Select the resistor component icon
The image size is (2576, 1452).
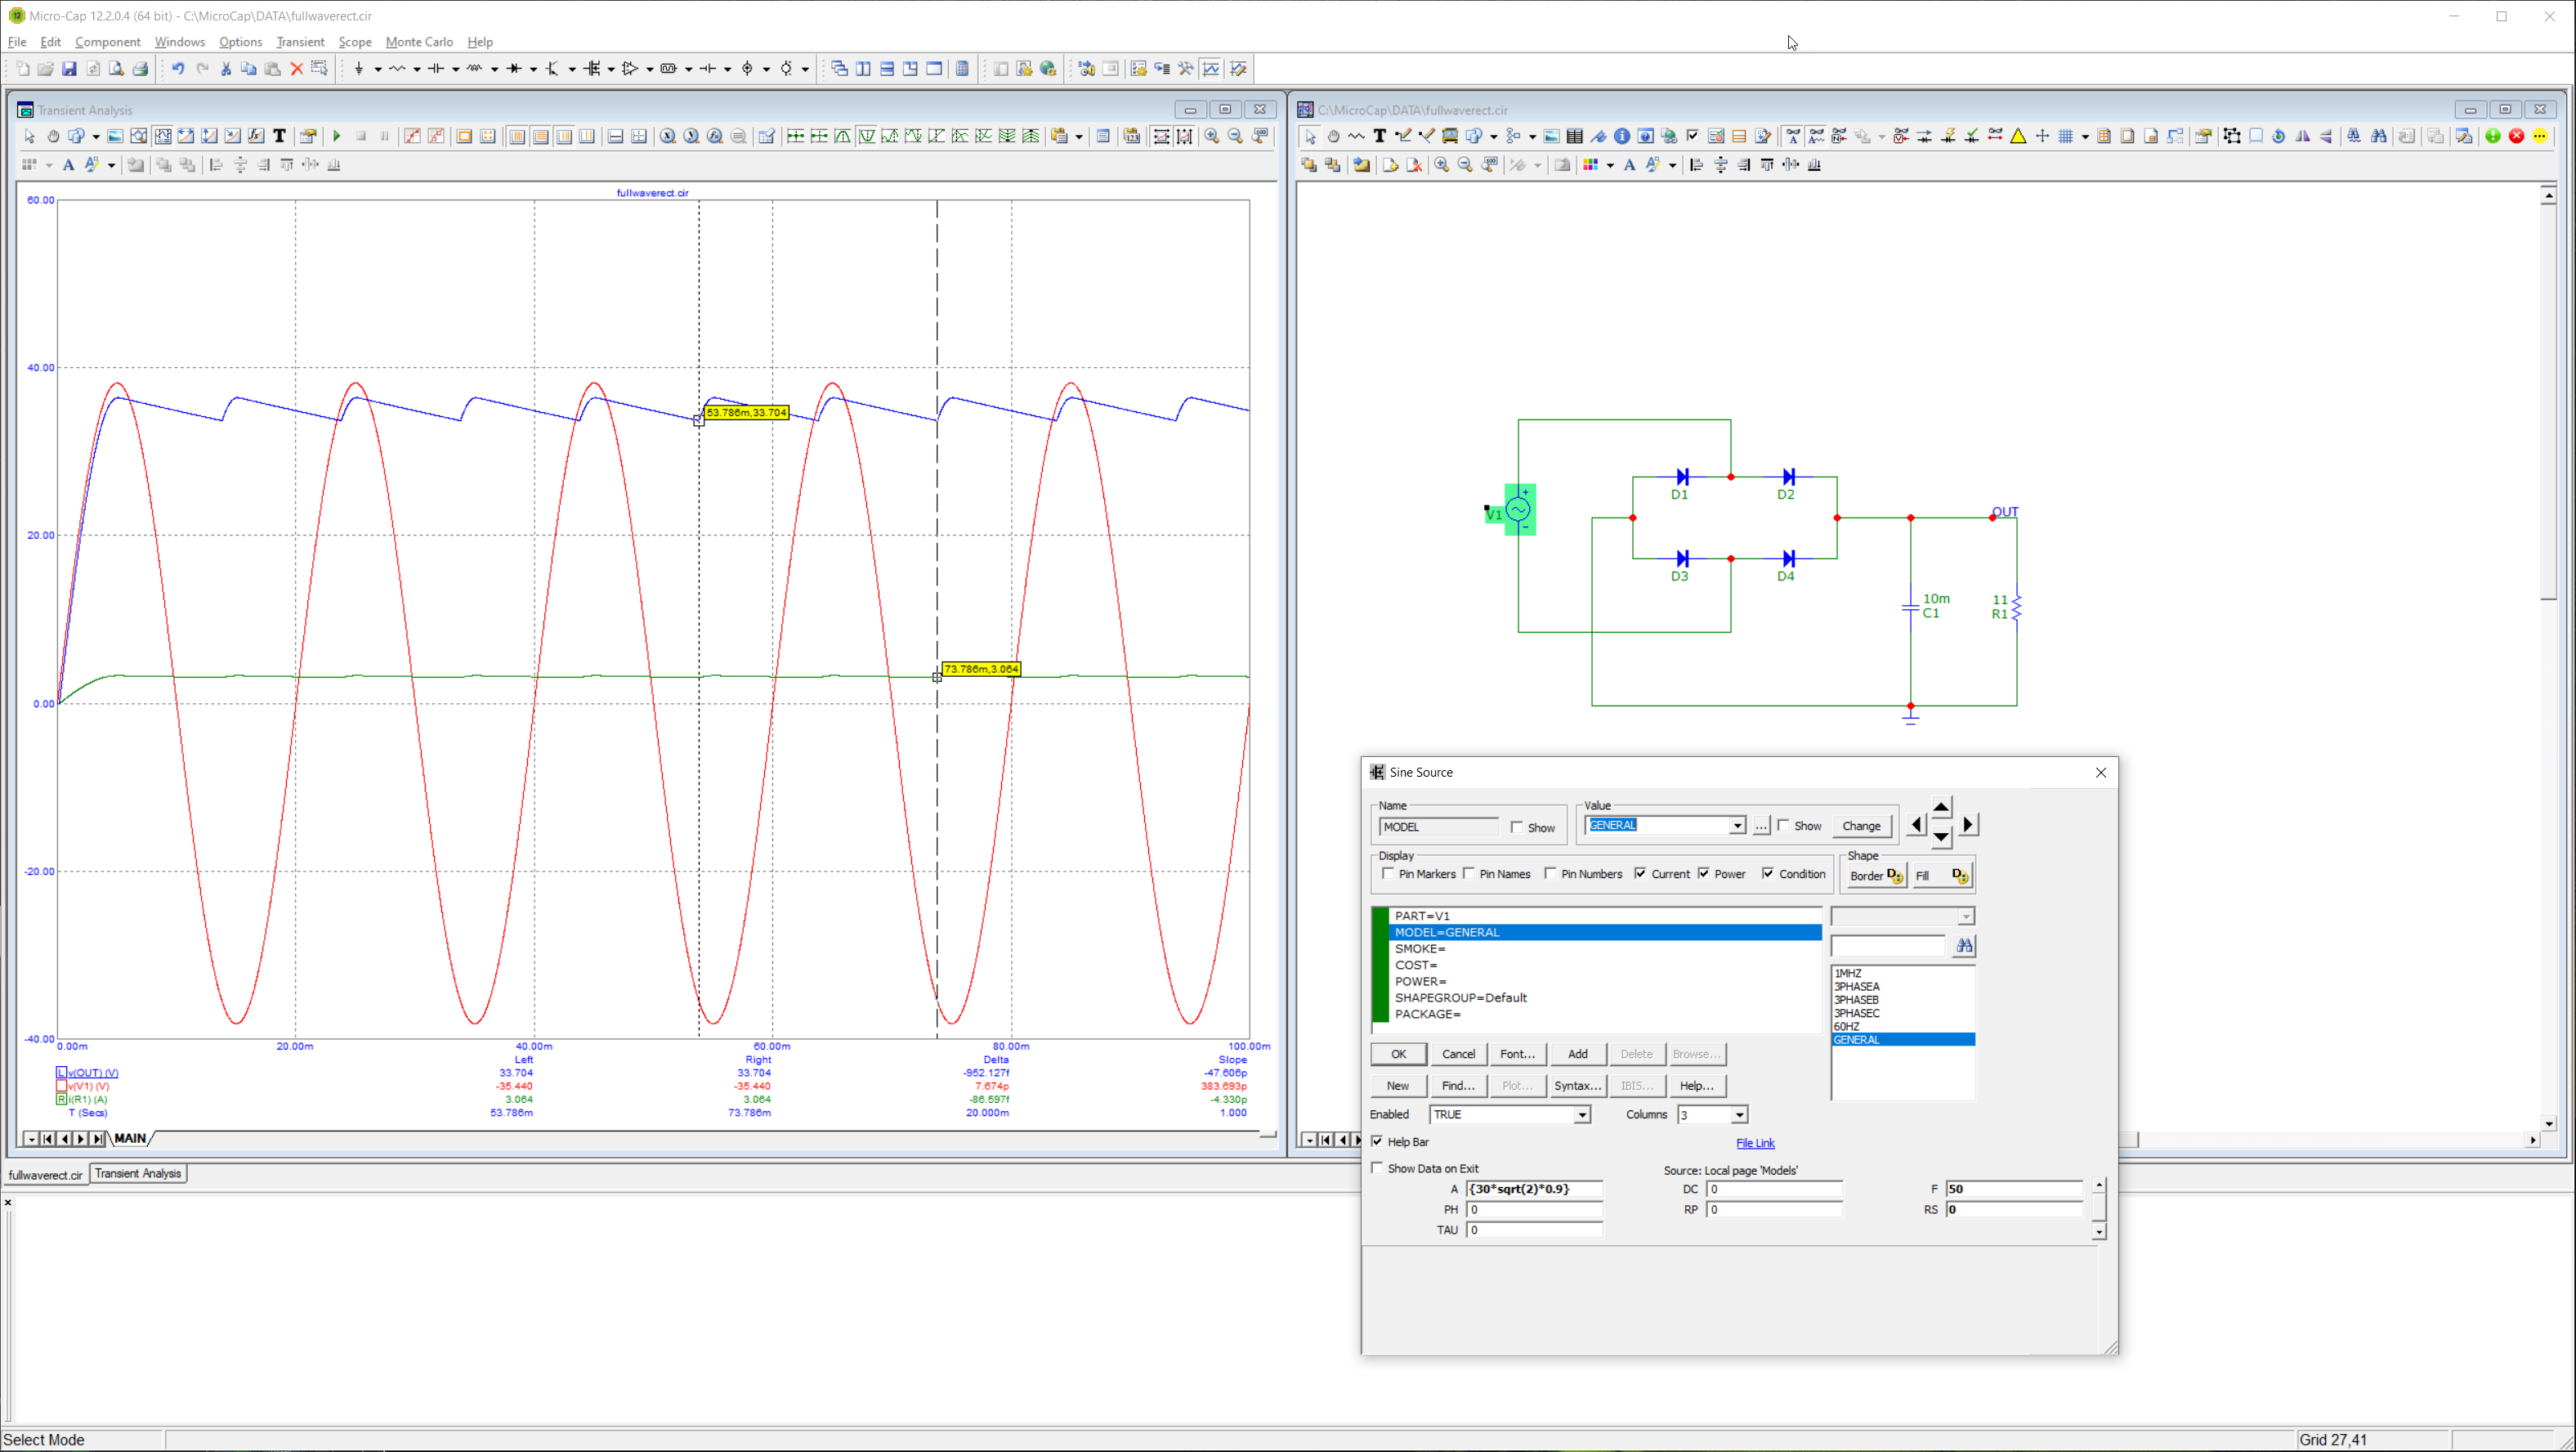(397, 69)
